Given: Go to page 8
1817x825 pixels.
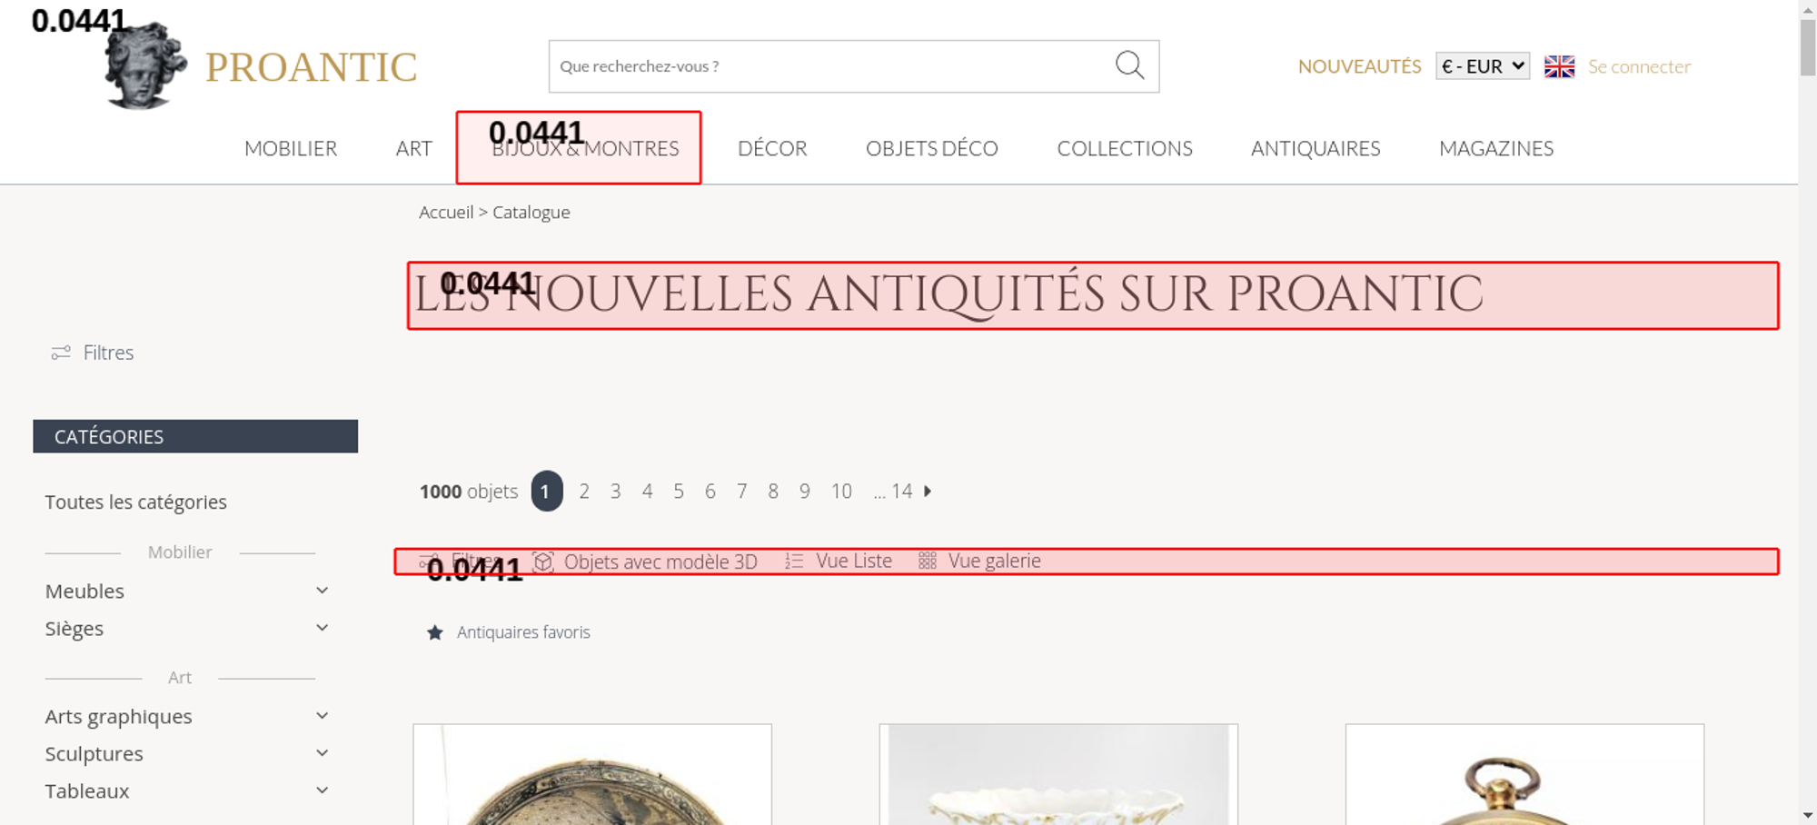Looking at the screenshot, I should click(x=773, y=491).
